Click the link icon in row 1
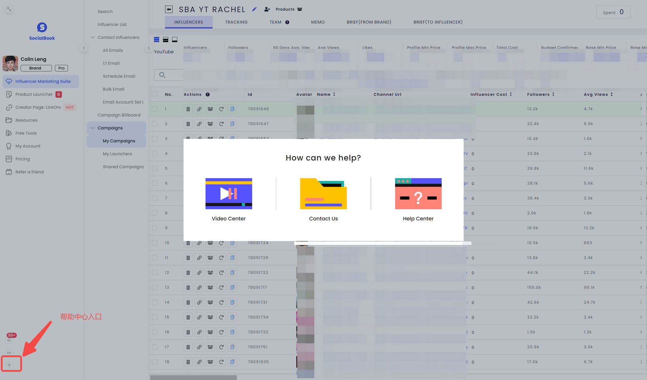The width and height of the screenshot is (647, 380). tap(199, 109)
